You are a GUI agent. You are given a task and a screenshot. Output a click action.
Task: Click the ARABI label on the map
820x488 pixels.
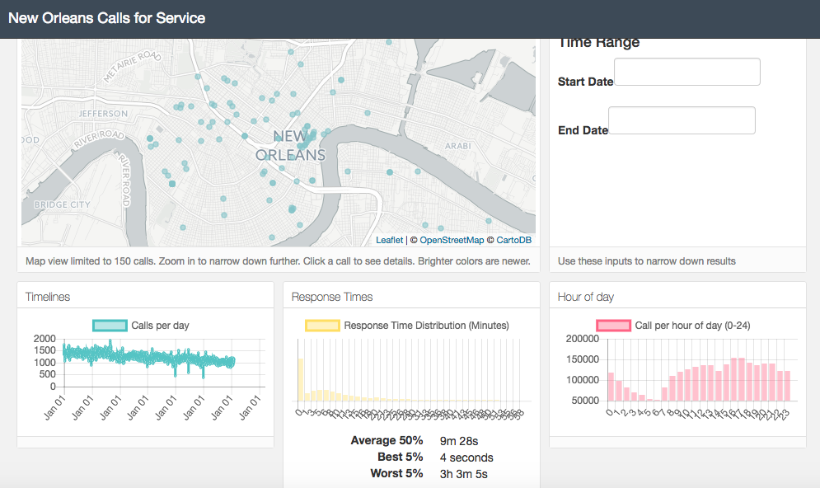click(x=458, y=146)
